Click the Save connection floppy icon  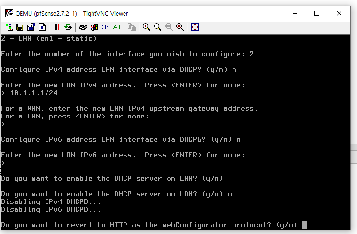tap(20, 27)
